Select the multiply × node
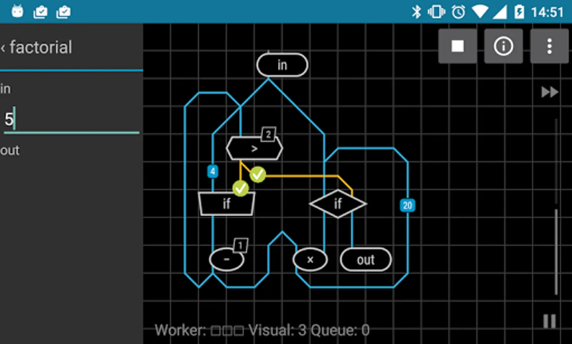 pyautogui.click(x=310, y=260)
